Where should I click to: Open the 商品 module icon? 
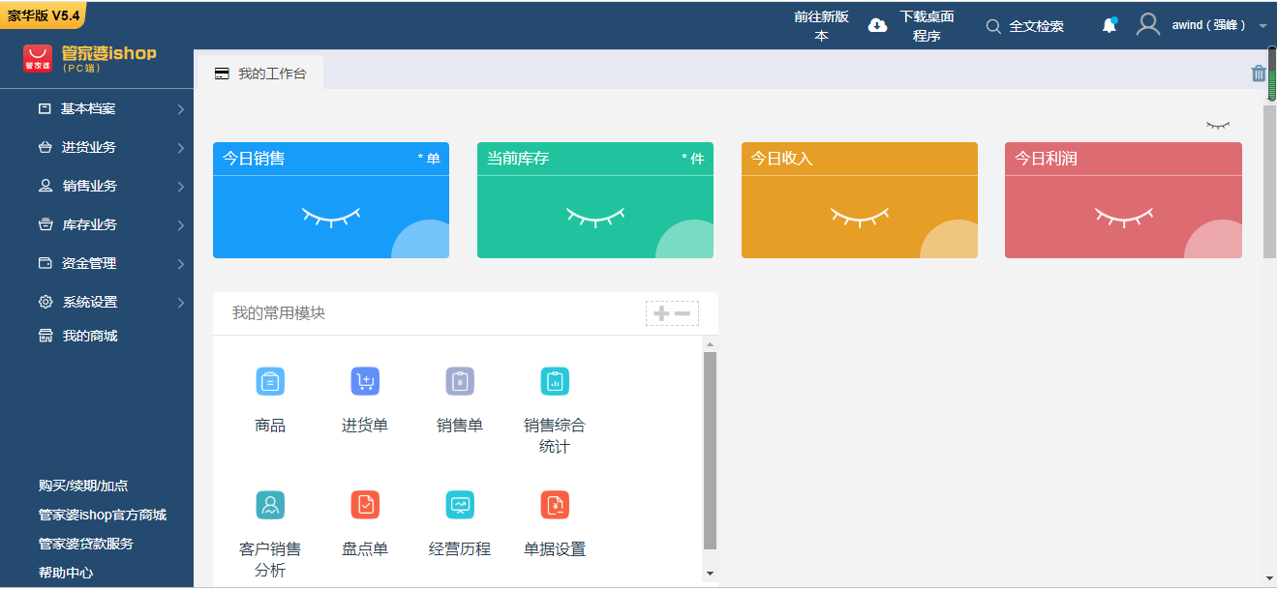point(270,382)
